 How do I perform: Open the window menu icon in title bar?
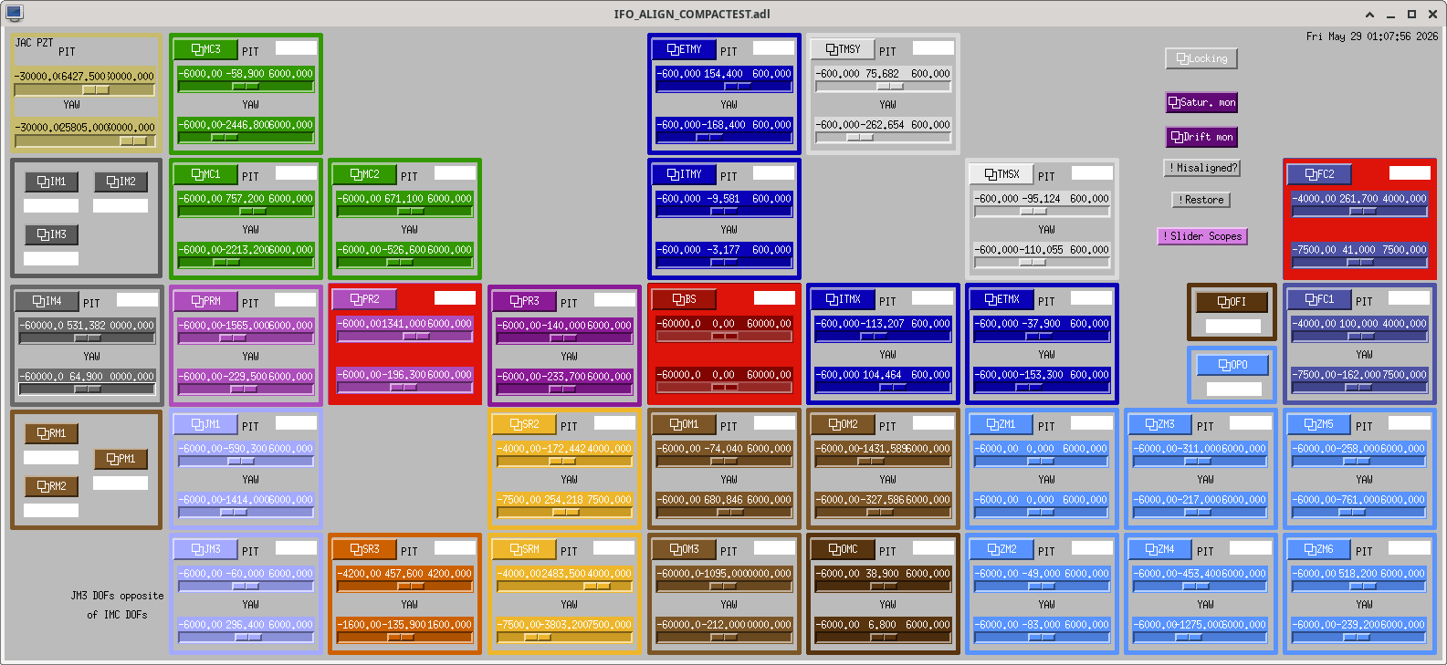coord(14,14)
